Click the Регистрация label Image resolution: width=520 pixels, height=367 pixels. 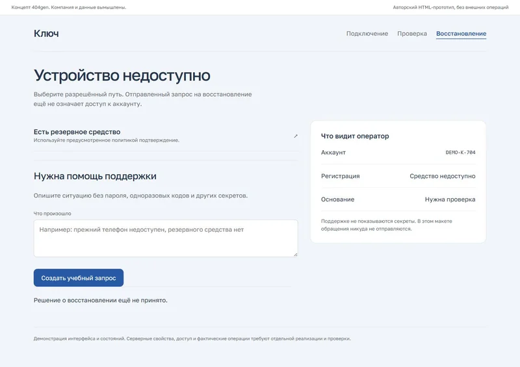pos(340,176)
